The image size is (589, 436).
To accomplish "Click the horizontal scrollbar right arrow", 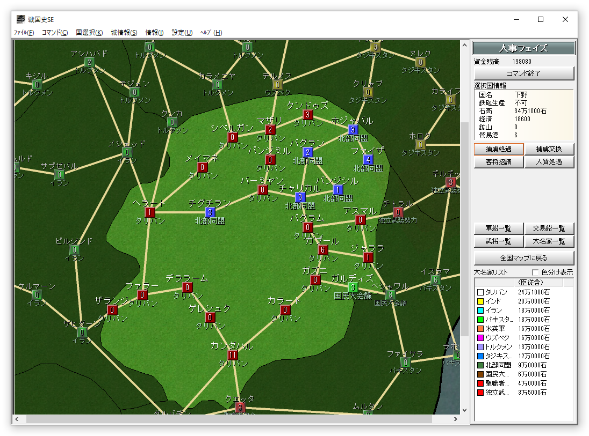I will (x=456, y=419).
